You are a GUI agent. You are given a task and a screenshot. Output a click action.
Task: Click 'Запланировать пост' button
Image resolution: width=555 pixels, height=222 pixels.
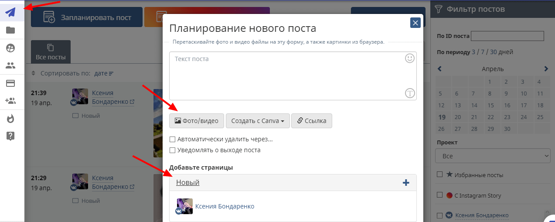[87, 18]
